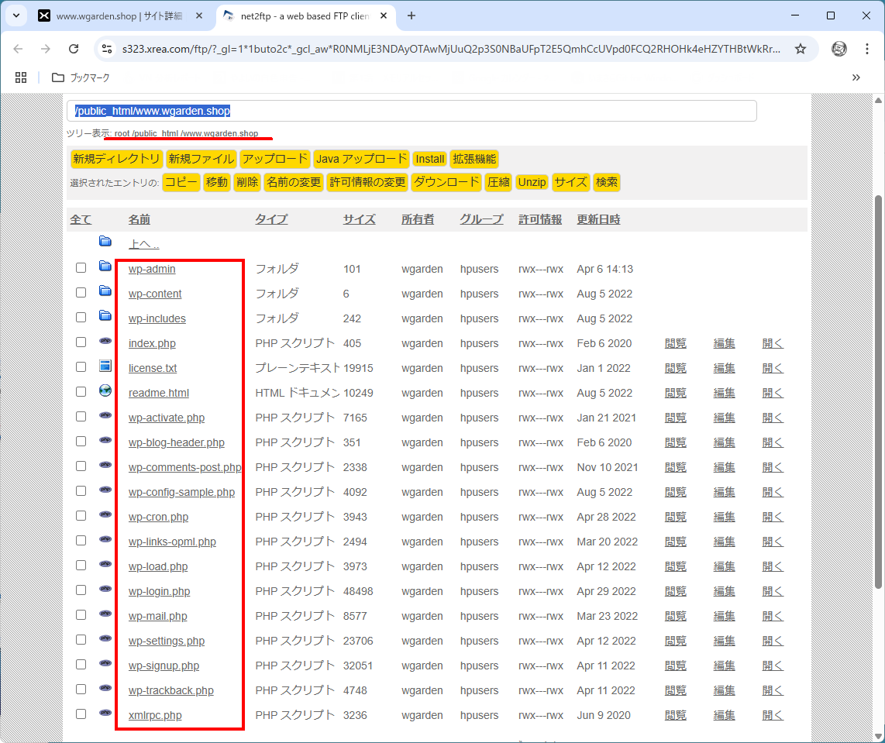
Task: Click the HTML globe icon beside readme.html
Action: [105, 391]
